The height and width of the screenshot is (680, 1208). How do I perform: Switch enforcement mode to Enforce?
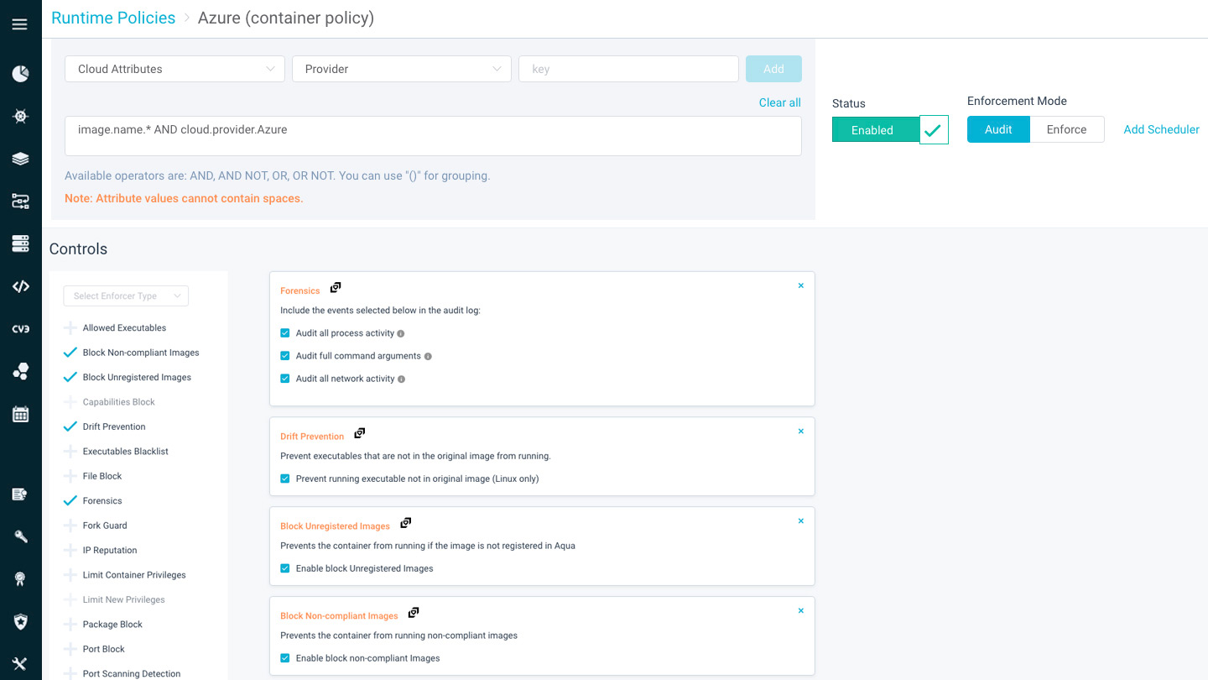click(x=1066, y=129)
